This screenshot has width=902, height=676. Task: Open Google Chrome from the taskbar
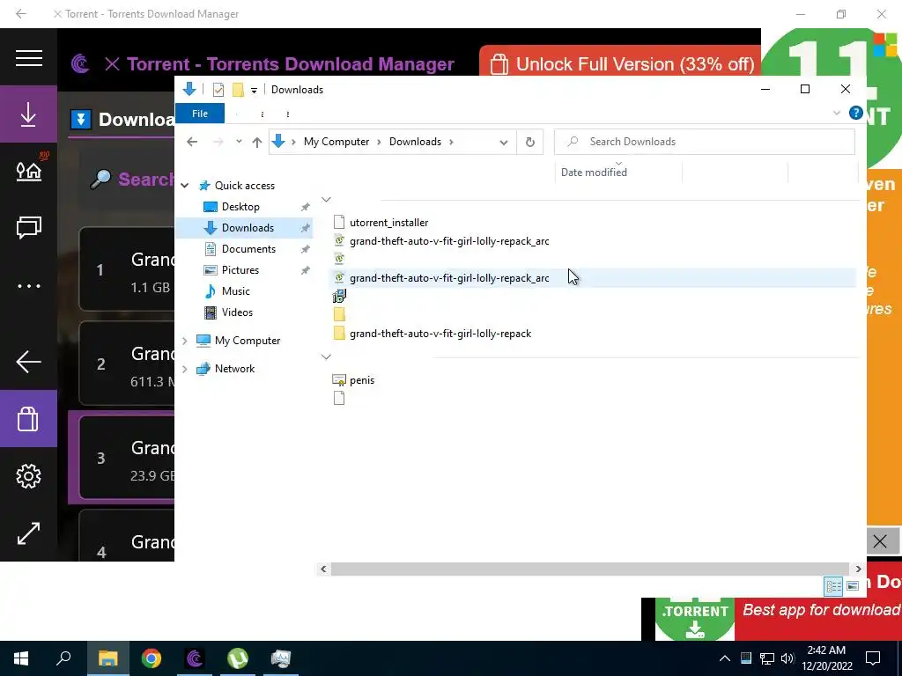pos(152,658)
